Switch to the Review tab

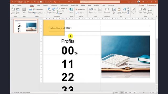(x=83, y=5)
